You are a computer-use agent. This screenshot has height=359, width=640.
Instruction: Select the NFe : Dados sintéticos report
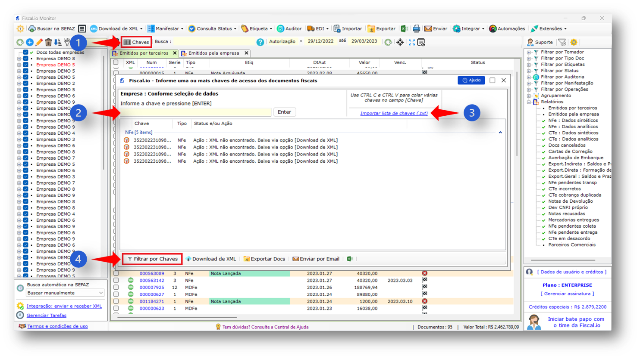point(573,121)
